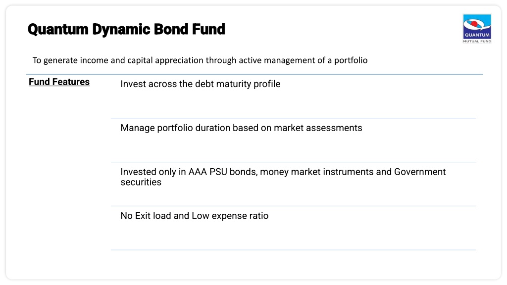
Task: Click the long divider line under objective
Action: point(254,74)
